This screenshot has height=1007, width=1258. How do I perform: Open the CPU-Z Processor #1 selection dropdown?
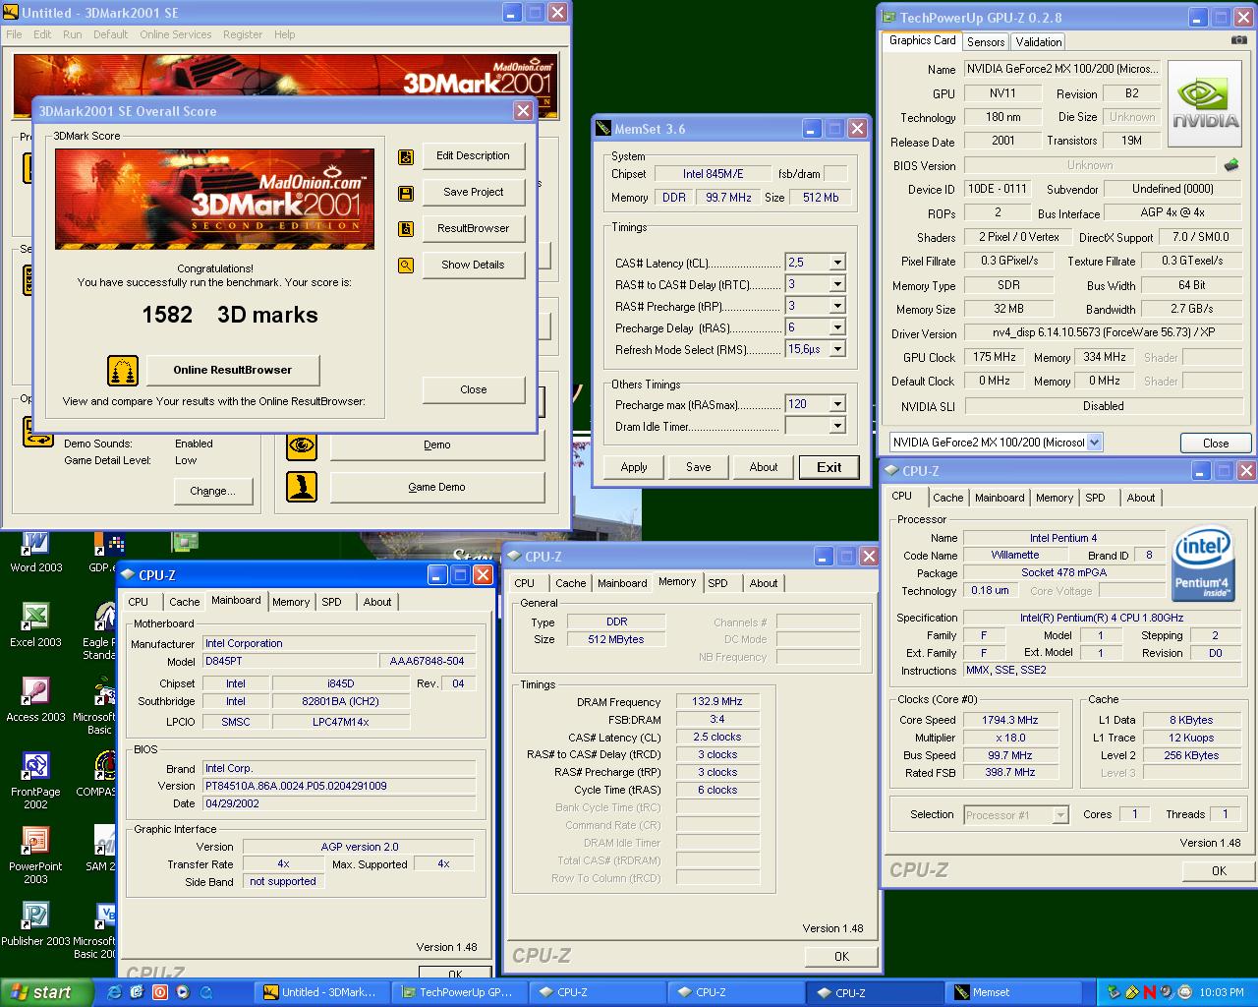(1060, 814)
